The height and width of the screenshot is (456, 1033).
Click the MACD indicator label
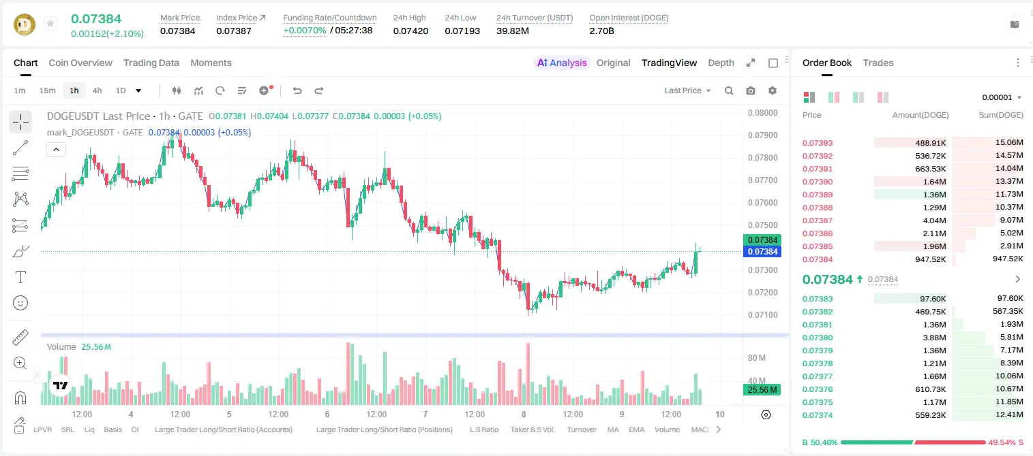pyautogui.click(x=700, y=429)
